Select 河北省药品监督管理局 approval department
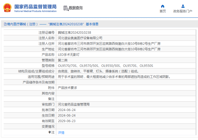Image resolution: width=198 pixels, height=140 pixels. [74, 104]
